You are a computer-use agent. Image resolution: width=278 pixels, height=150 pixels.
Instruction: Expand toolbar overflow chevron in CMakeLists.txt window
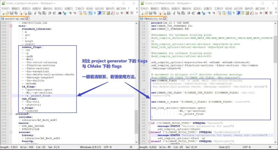tap(276, 12)
